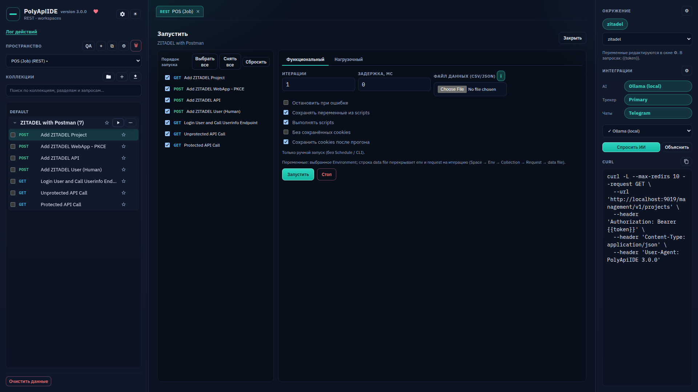Import a collection with the upload icon
Screen dimensions: 698x392
click(x=135, y=77)
